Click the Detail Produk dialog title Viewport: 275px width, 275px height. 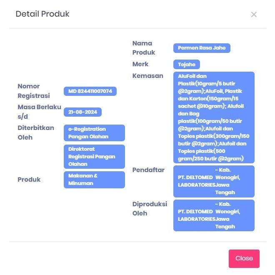[x=42, y=14]
